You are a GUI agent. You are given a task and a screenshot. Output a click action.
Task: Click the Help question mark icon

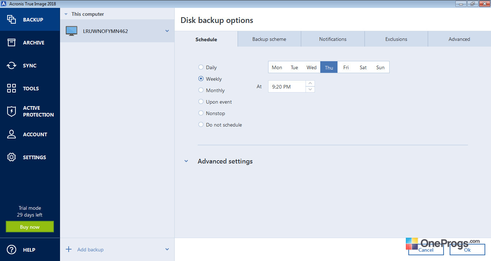click(12, 250)
